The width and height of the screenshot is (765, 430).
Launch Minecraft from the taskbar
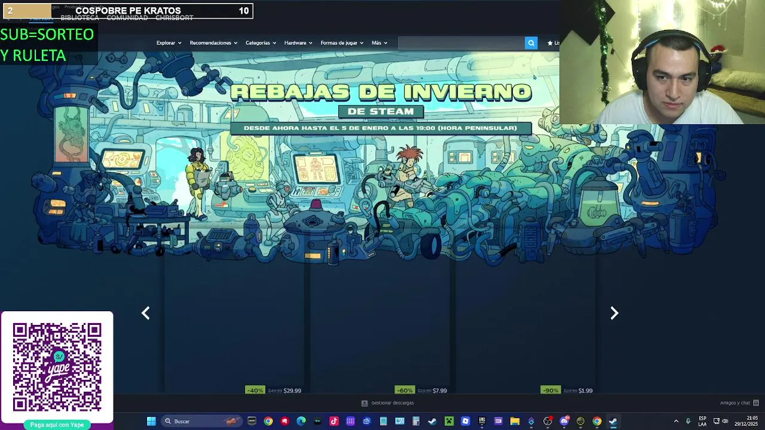click(x=449, y=422)
